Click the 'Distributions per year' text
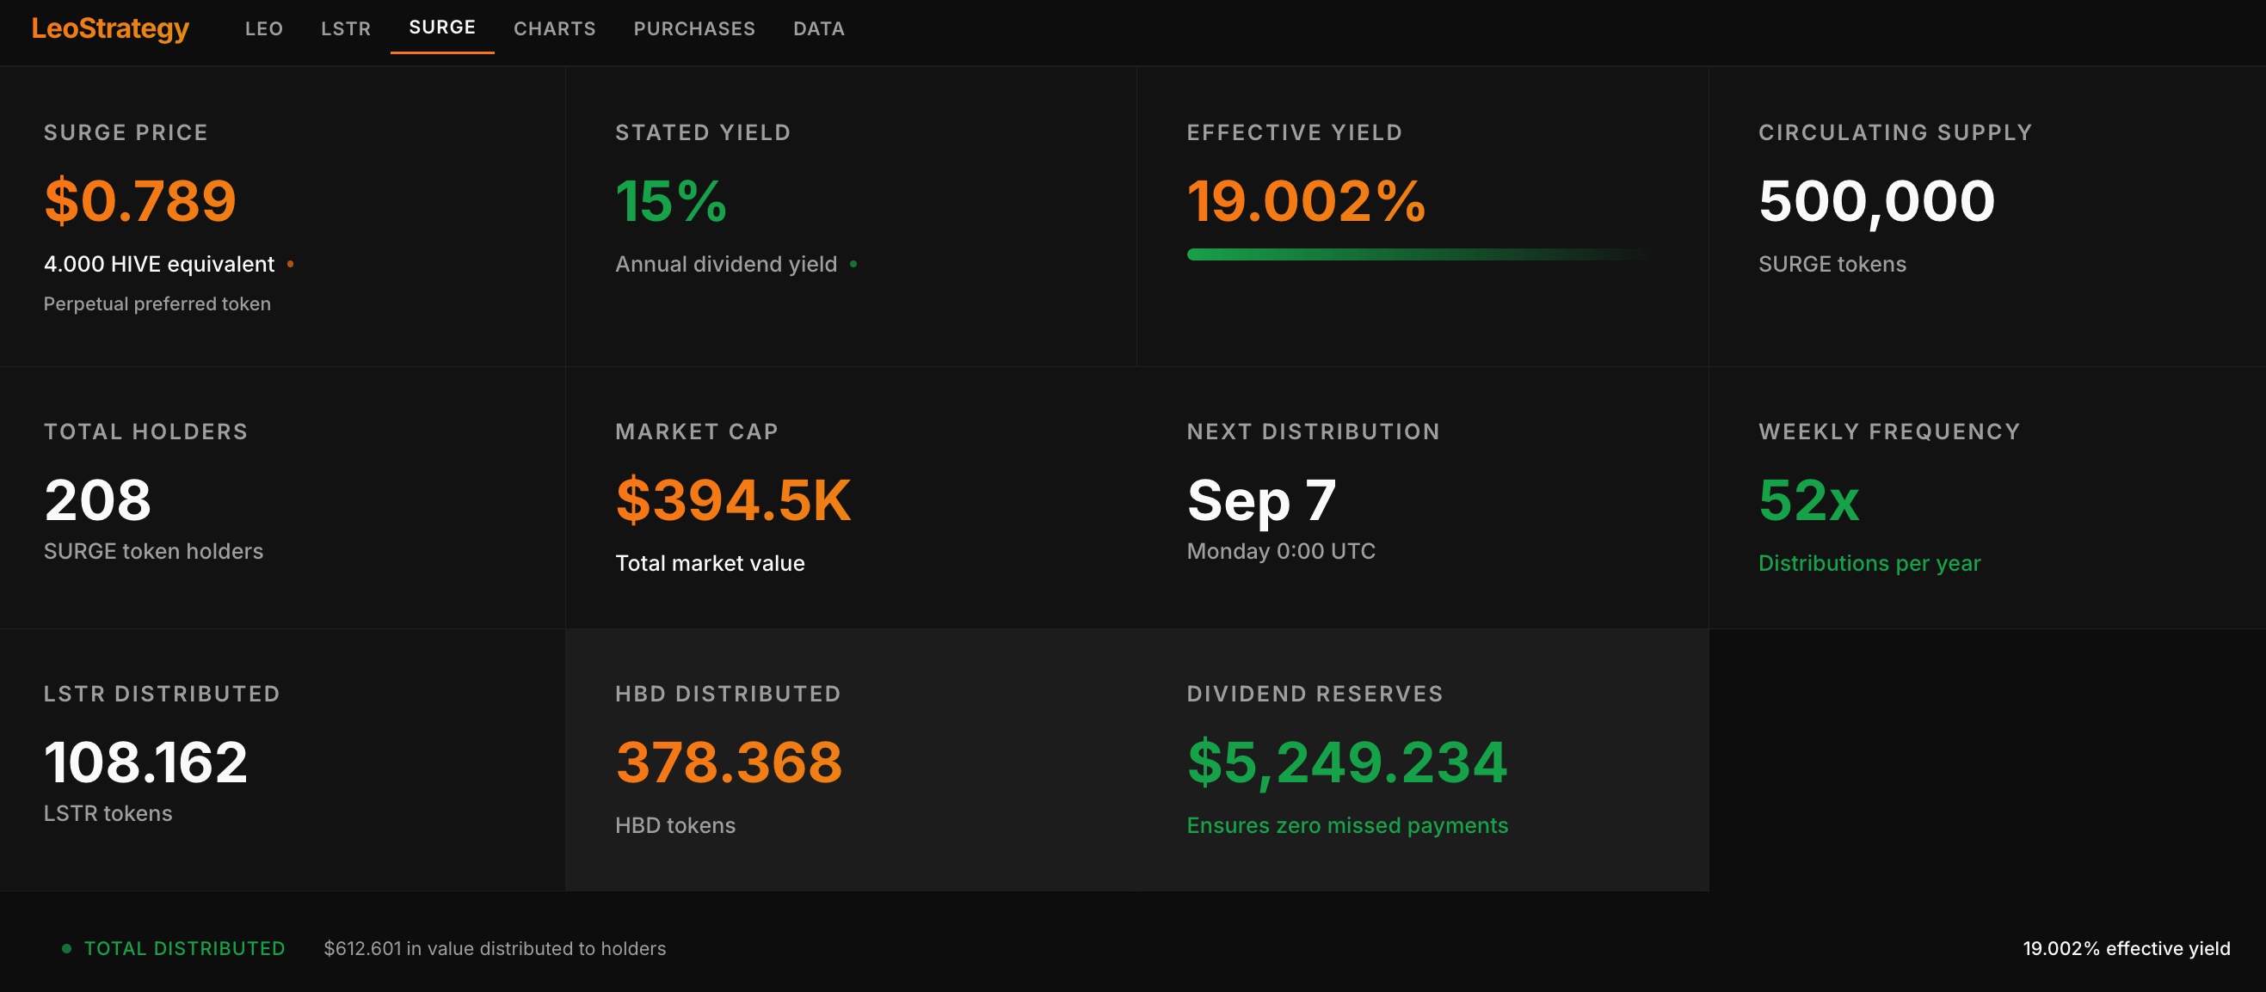This screenshot has width=2266, height=992. point(1869,563)
